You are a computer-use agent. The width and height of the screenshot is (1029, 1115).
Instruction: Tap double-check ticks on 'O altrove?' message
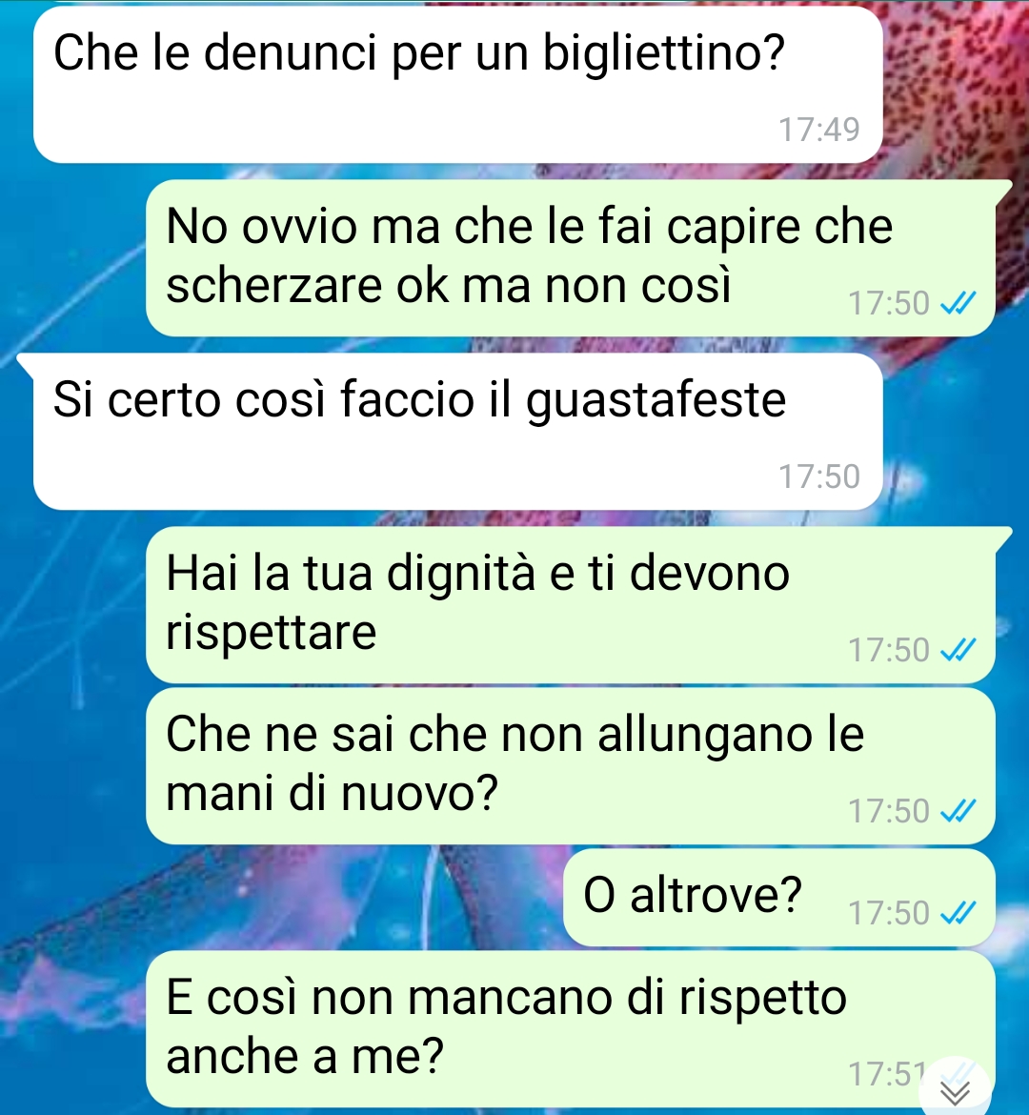(x=958, y=912)
